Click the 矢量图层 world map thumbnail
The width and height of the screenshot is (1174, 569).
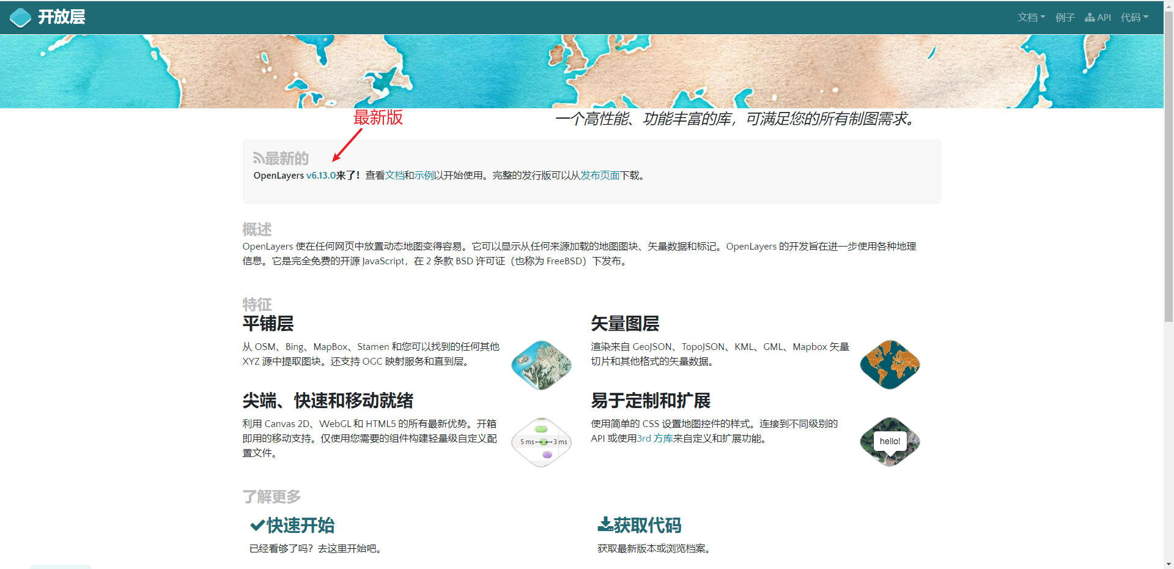pos(890,365)
